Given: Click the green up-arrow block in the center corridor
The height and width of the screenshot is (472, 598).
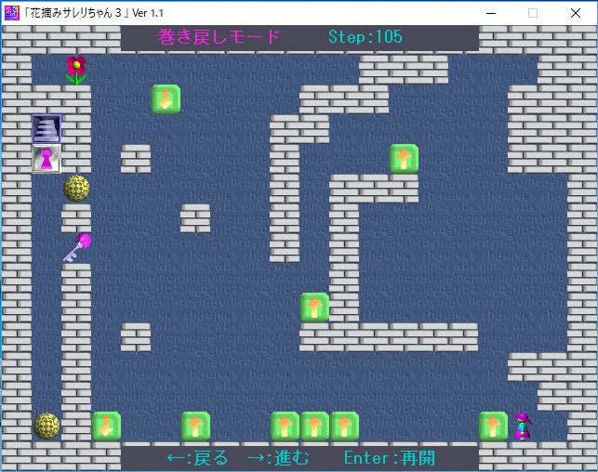Looking at the screenshot, I should pos(314,307).
